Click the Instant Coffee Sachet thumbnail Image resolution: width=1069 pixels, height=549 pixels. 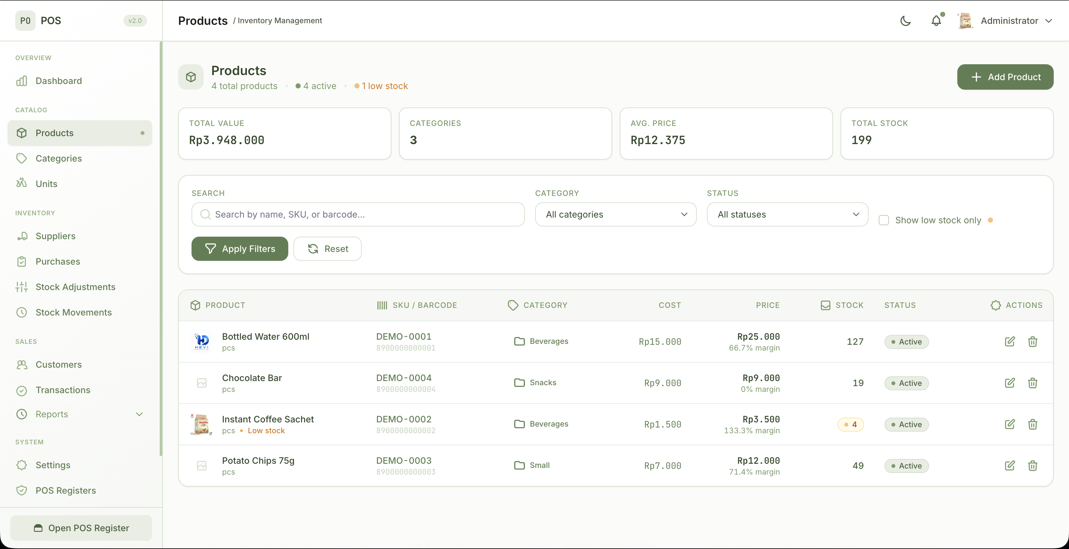click(201, 424)
